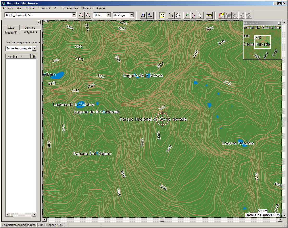Click the map vertical scrollbar up arrow
Image resolution: width=288 pixels, height=228 pixels.
click(284, 22)
